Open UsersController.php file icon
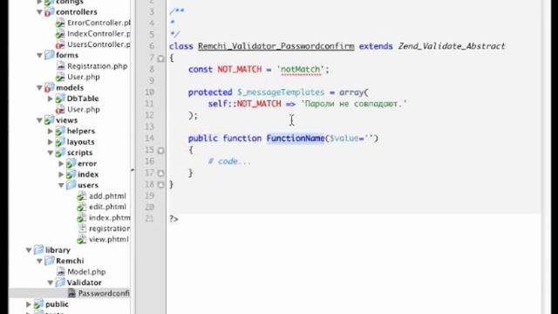The height and width of the screenshot is (314, 558). [60, 44]
